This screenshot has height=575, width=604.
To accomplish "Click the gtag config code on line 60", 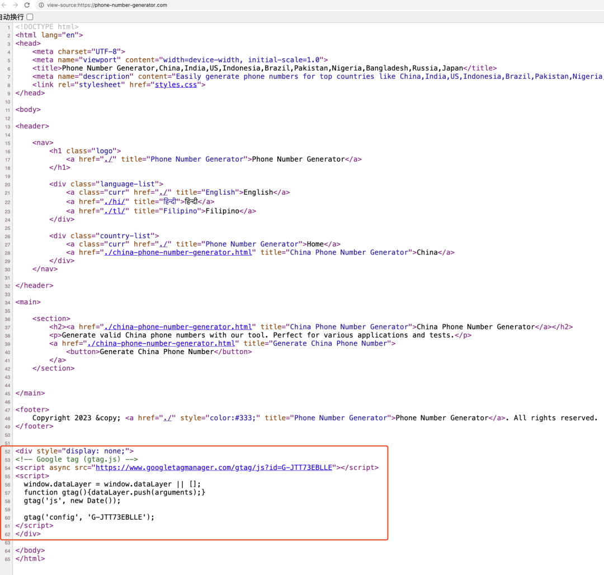I will click(x=88, y=517).
